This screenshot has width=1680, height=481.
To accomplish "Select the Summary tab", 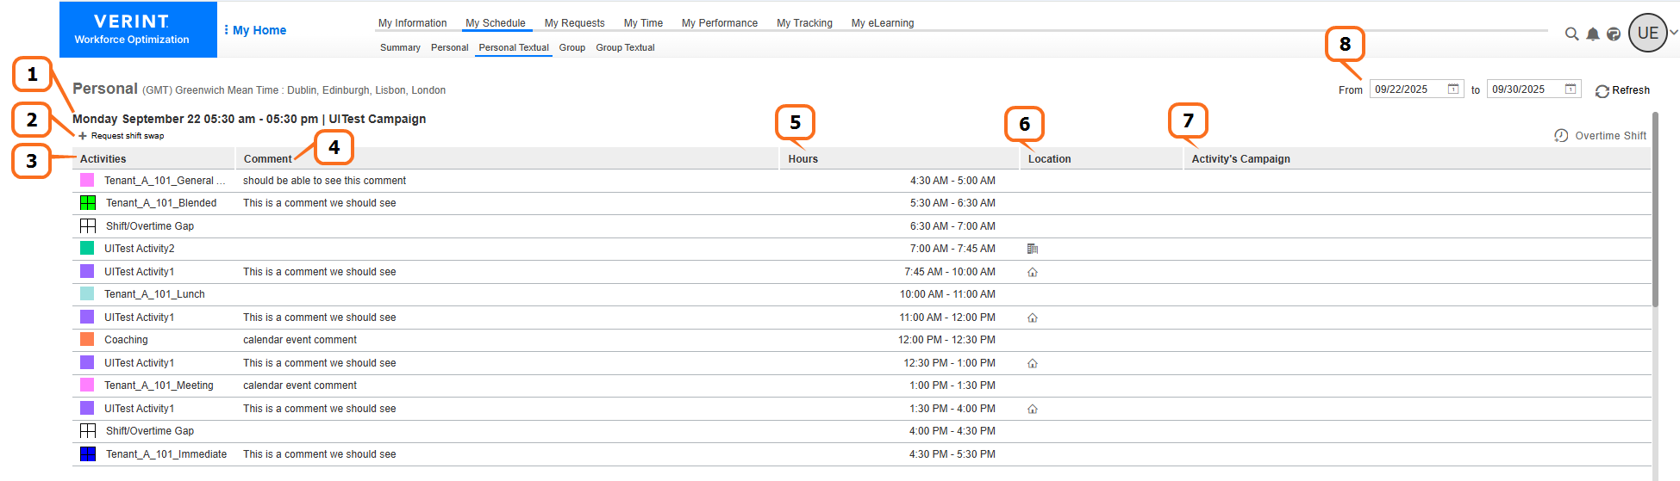I will 400,47.
